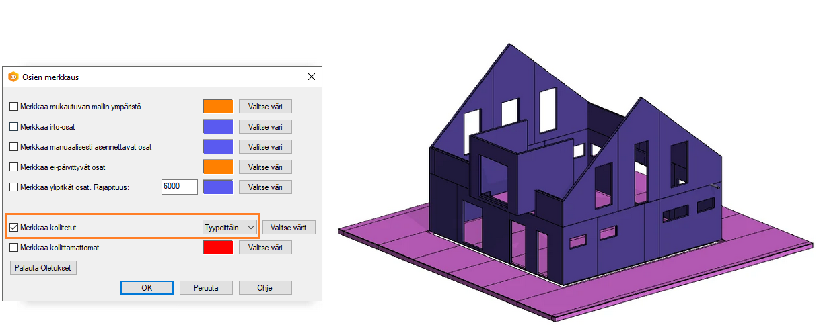The height and width of the screenshot is (325, 821).
Task: Check Merkkaa manuaalisesti asennettavat osat
Action: click(14, 147)
